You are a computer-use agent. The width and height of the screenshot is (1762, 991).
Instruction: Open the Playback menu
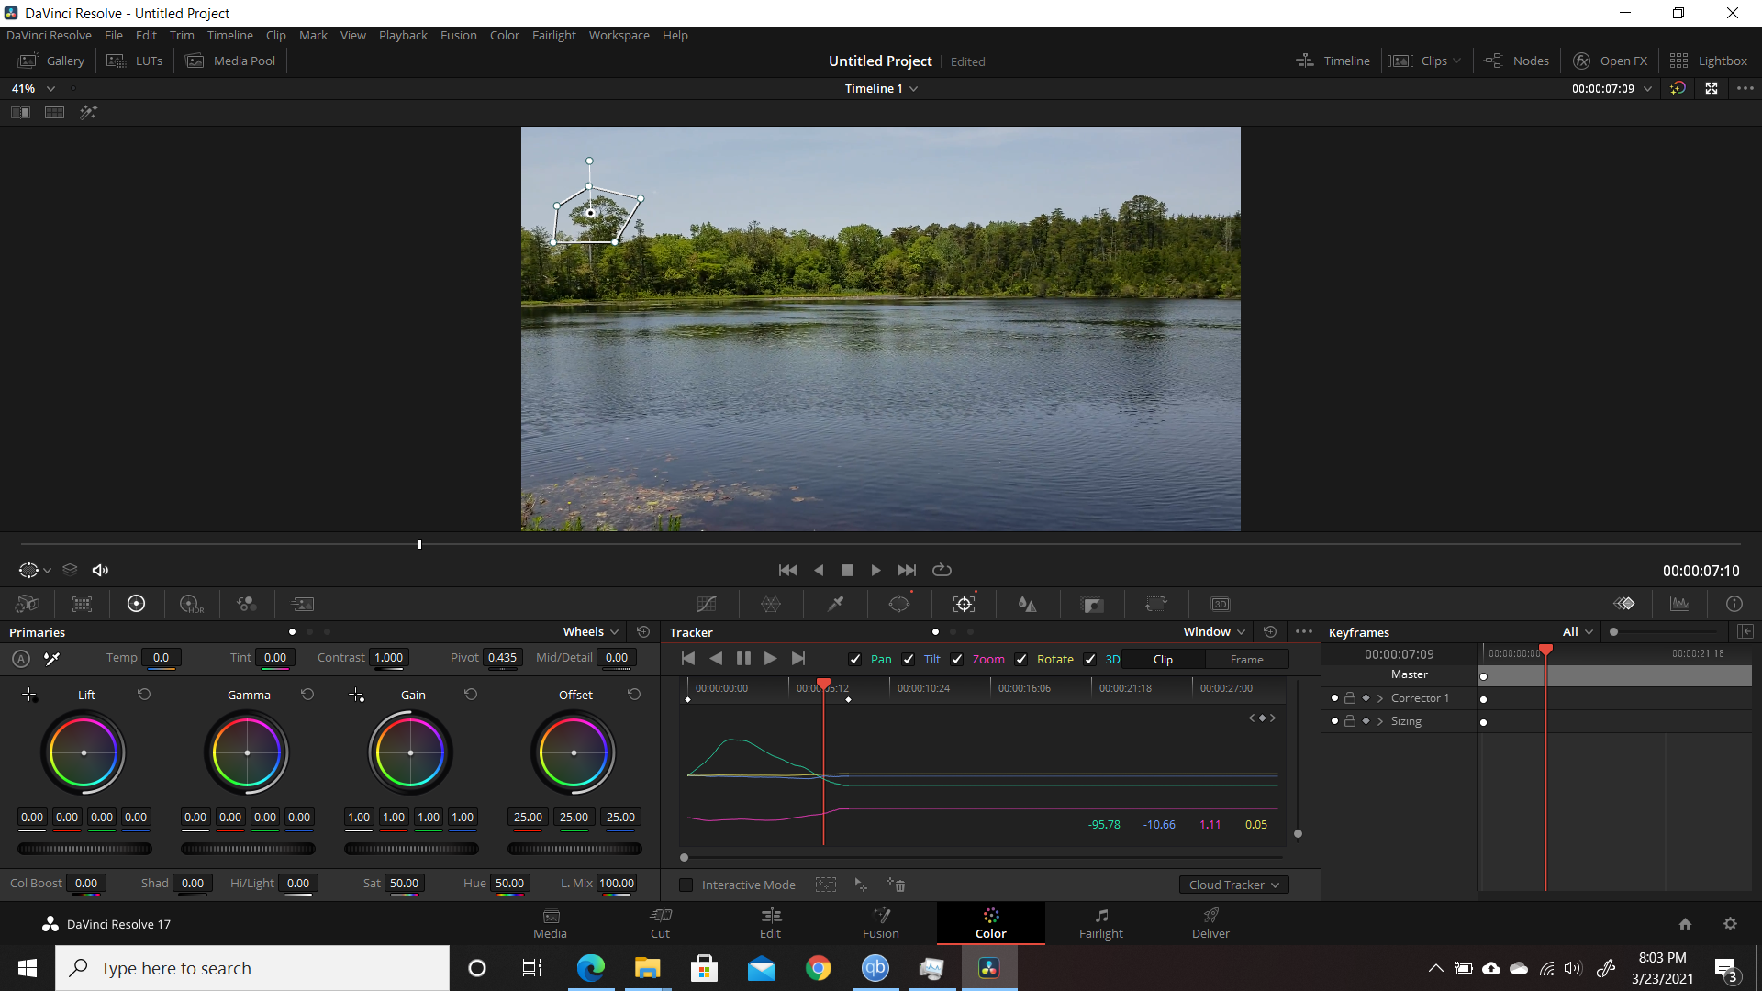point(403,35)
